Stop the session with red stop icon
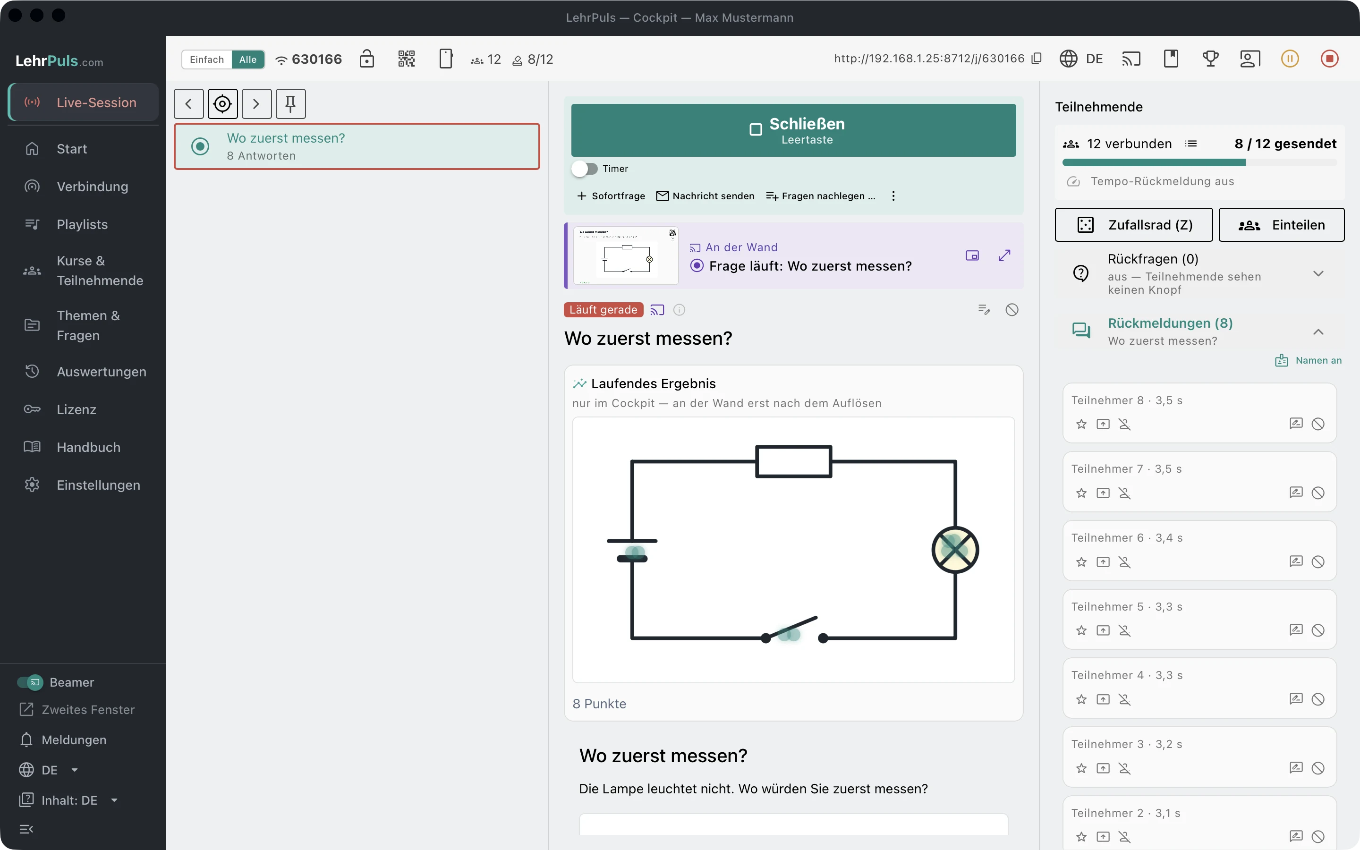This screenshot has height=850, width=1360. 1329,59
